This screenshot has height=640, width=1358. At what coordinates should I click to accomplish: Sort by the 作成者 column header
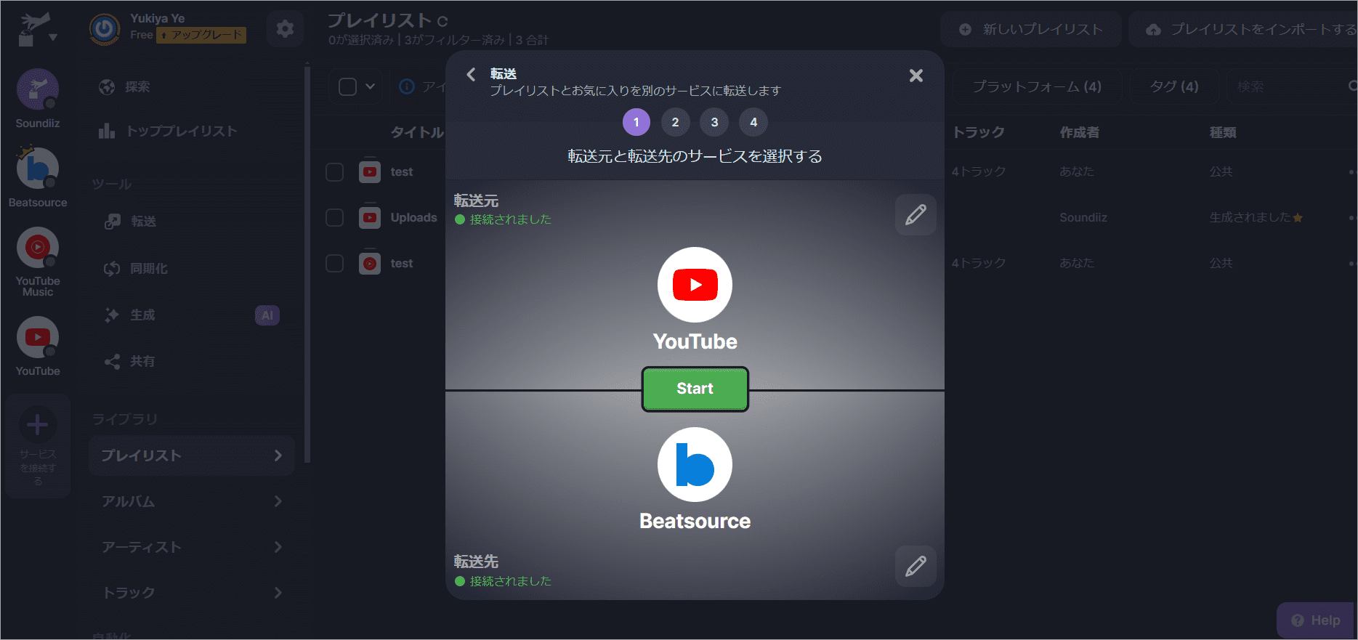[x=1079, y=132]
